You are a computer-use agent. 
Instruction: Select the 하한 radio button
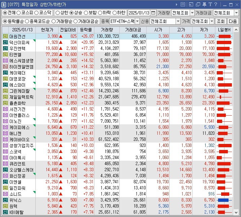tap(115, 13)
